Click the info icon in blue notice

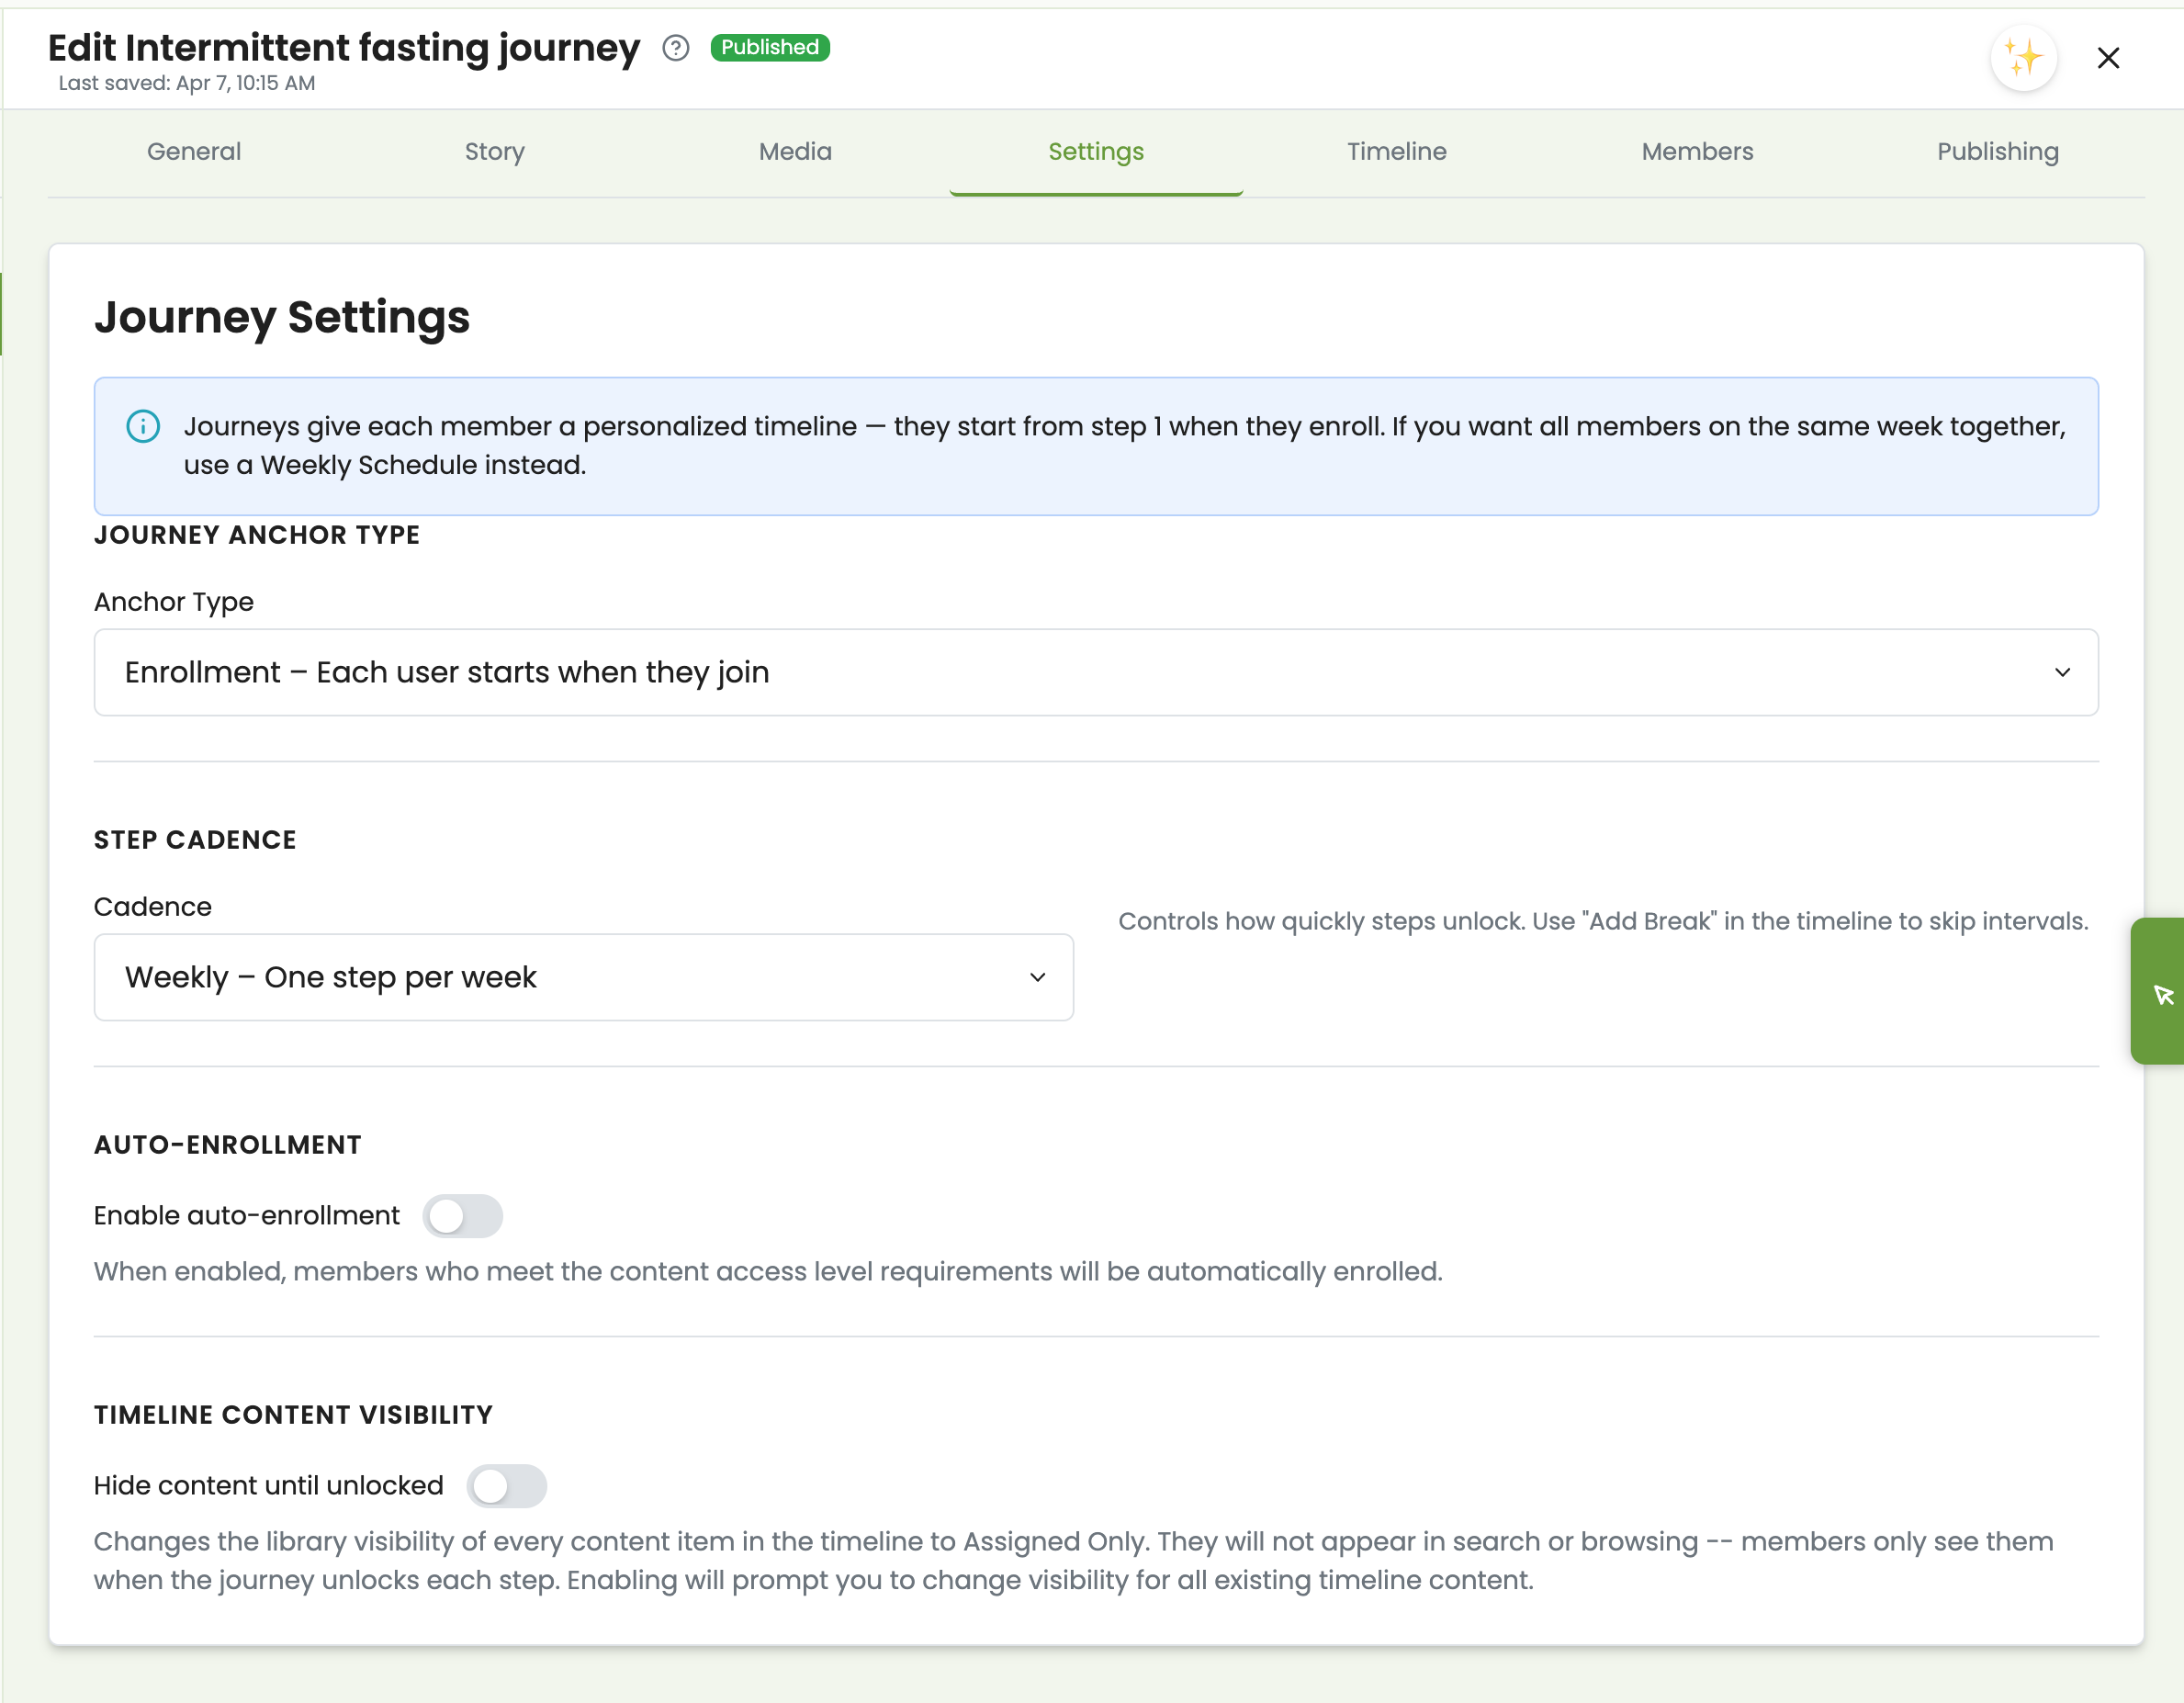point(143,427)
